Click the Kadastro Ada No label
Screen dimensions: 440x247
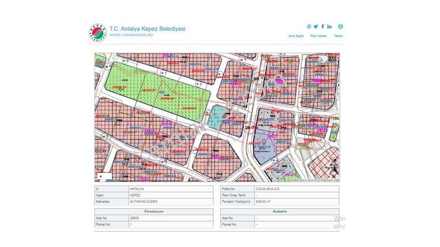pos(227,218)
